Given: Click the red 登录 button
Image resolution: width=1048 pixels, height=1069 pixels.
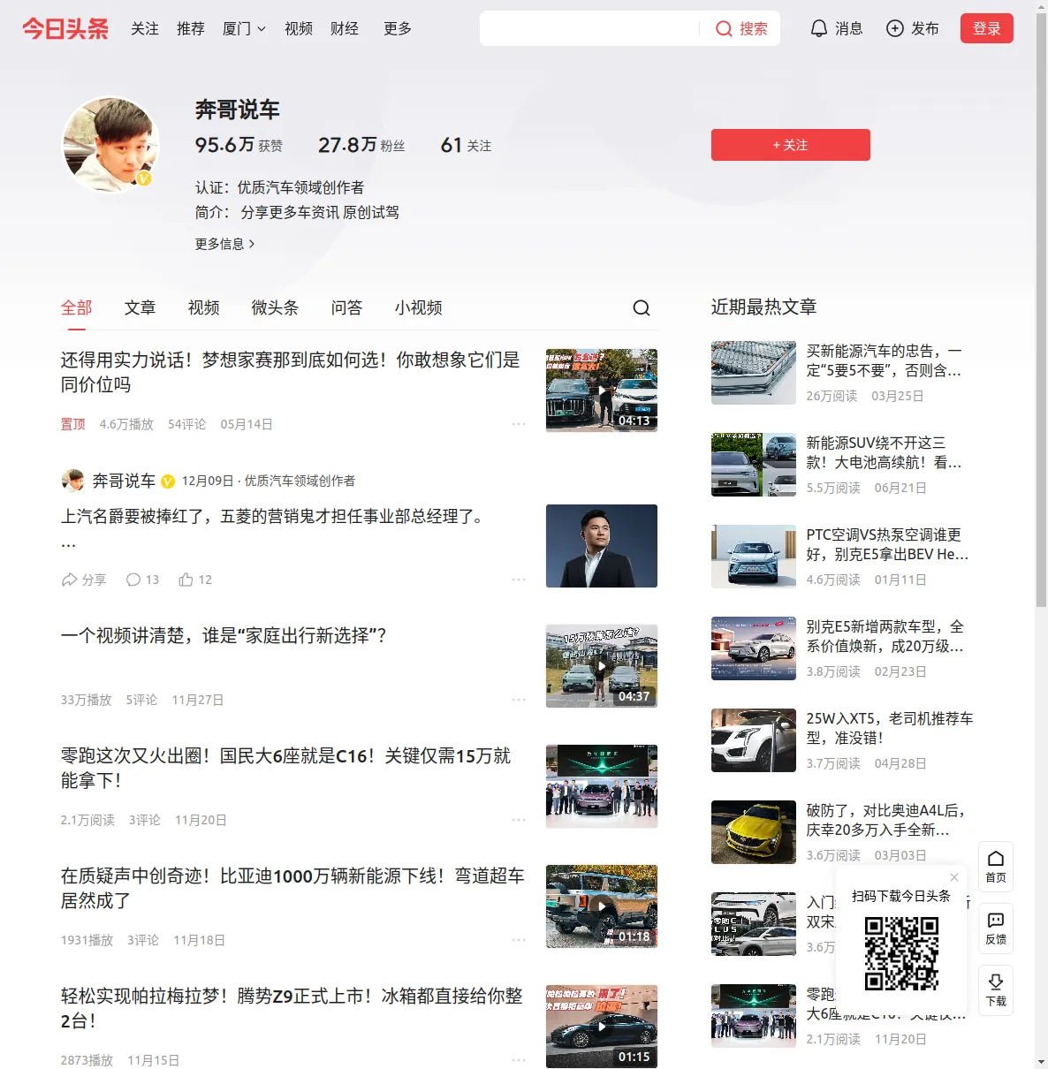Looking at the screenshot, I should [x=987, y=28].
